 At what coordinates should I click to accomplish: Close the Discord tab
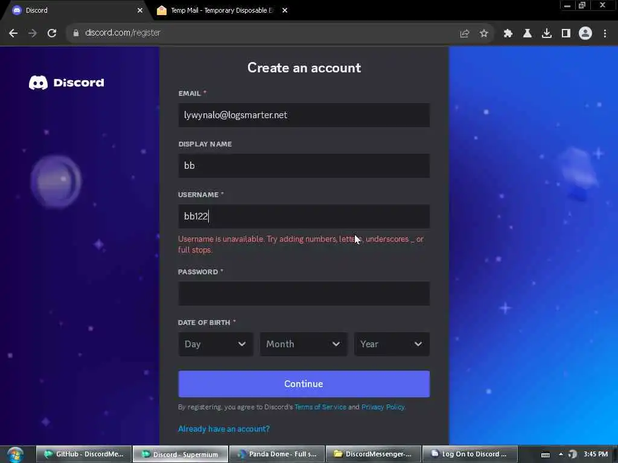pos(140,11)
